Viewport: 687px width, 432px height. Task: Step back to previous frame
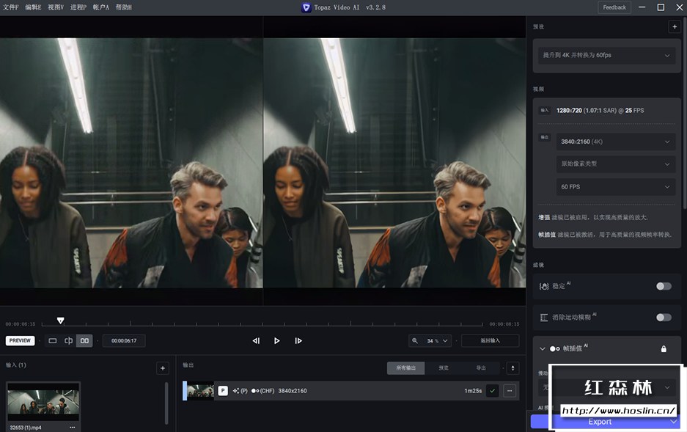[256, 340]
